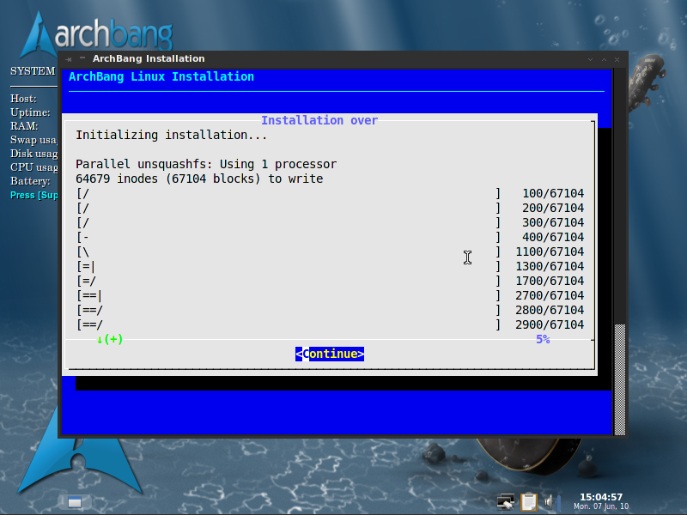Open the network connections tray icon
This screenshot has height=515, width=687.
[x=506, y=502]
